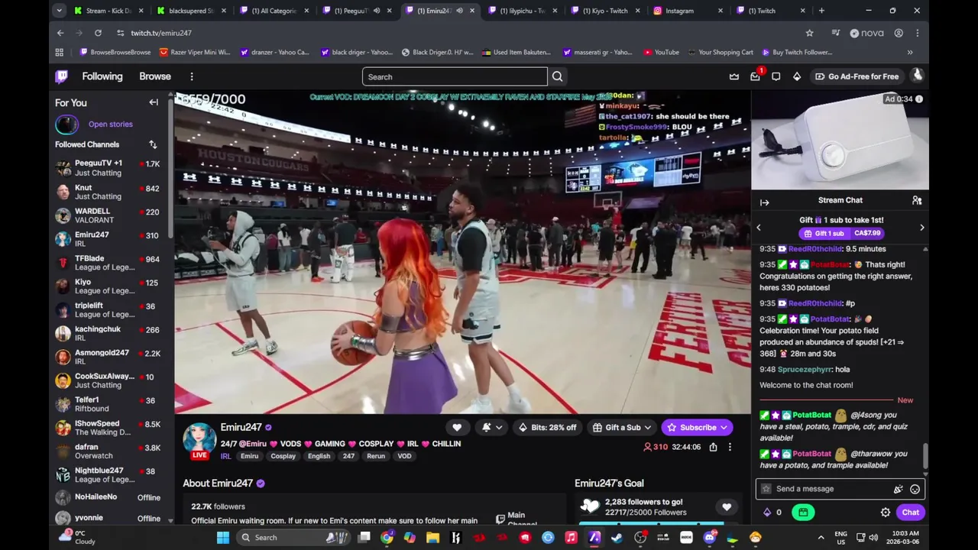Click the purple Chat send button
978x550 pixels.
(x=910, y=513)
